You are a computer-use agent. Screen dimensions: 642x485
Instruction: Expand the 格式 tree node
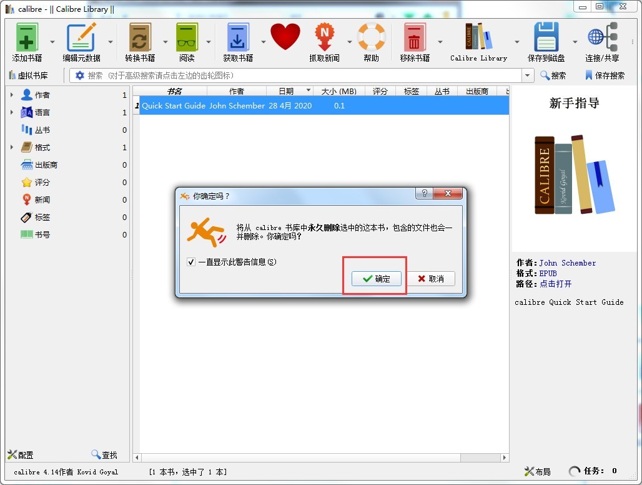tap(11, 147)
